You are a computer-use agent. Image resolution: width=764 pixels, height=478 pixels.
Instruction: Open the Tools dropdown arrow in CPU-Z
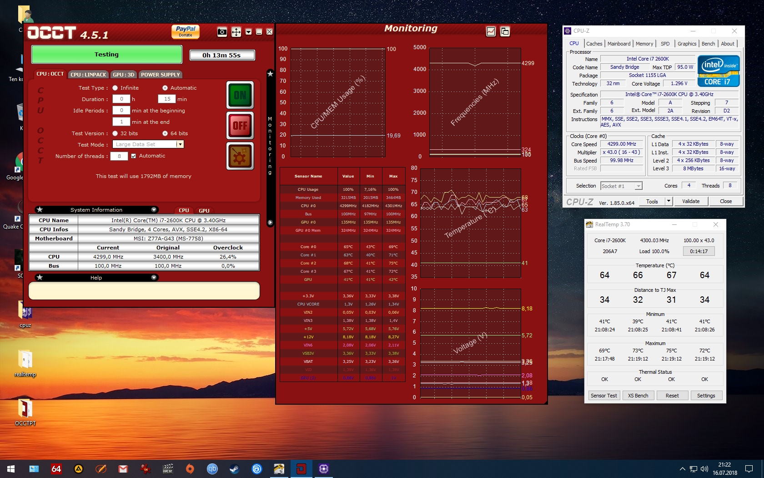pos(668,201)
